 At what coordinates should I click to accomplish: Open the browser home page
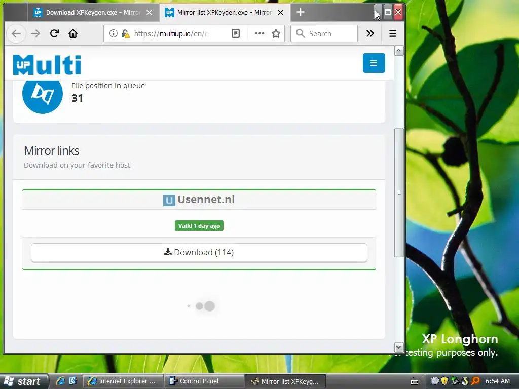(x=73, y=34)
